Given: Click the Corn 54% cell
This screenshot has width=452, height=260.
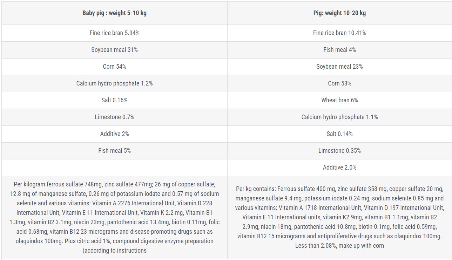Looking at the screenshot, I should tap(114, 67).
